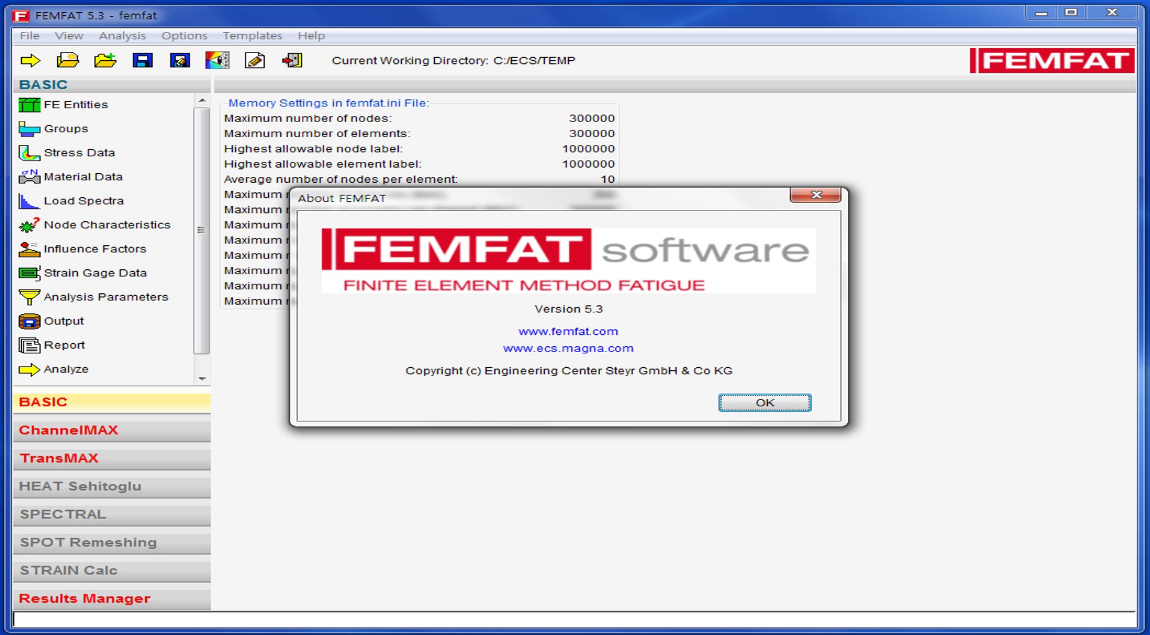The image size is (1150, 635).
Task: Click the 'Current Working Directory' text
Action: point(454,61)
